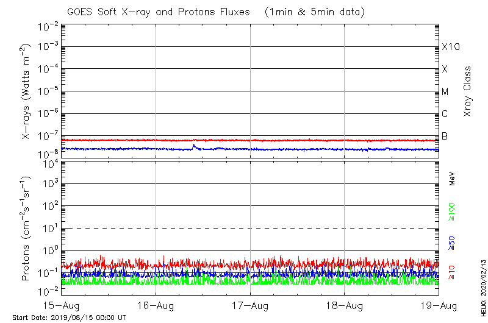Click the small blue X-ray bump after 16-Aug
488x323 pixels.
[x=195, y=146]
